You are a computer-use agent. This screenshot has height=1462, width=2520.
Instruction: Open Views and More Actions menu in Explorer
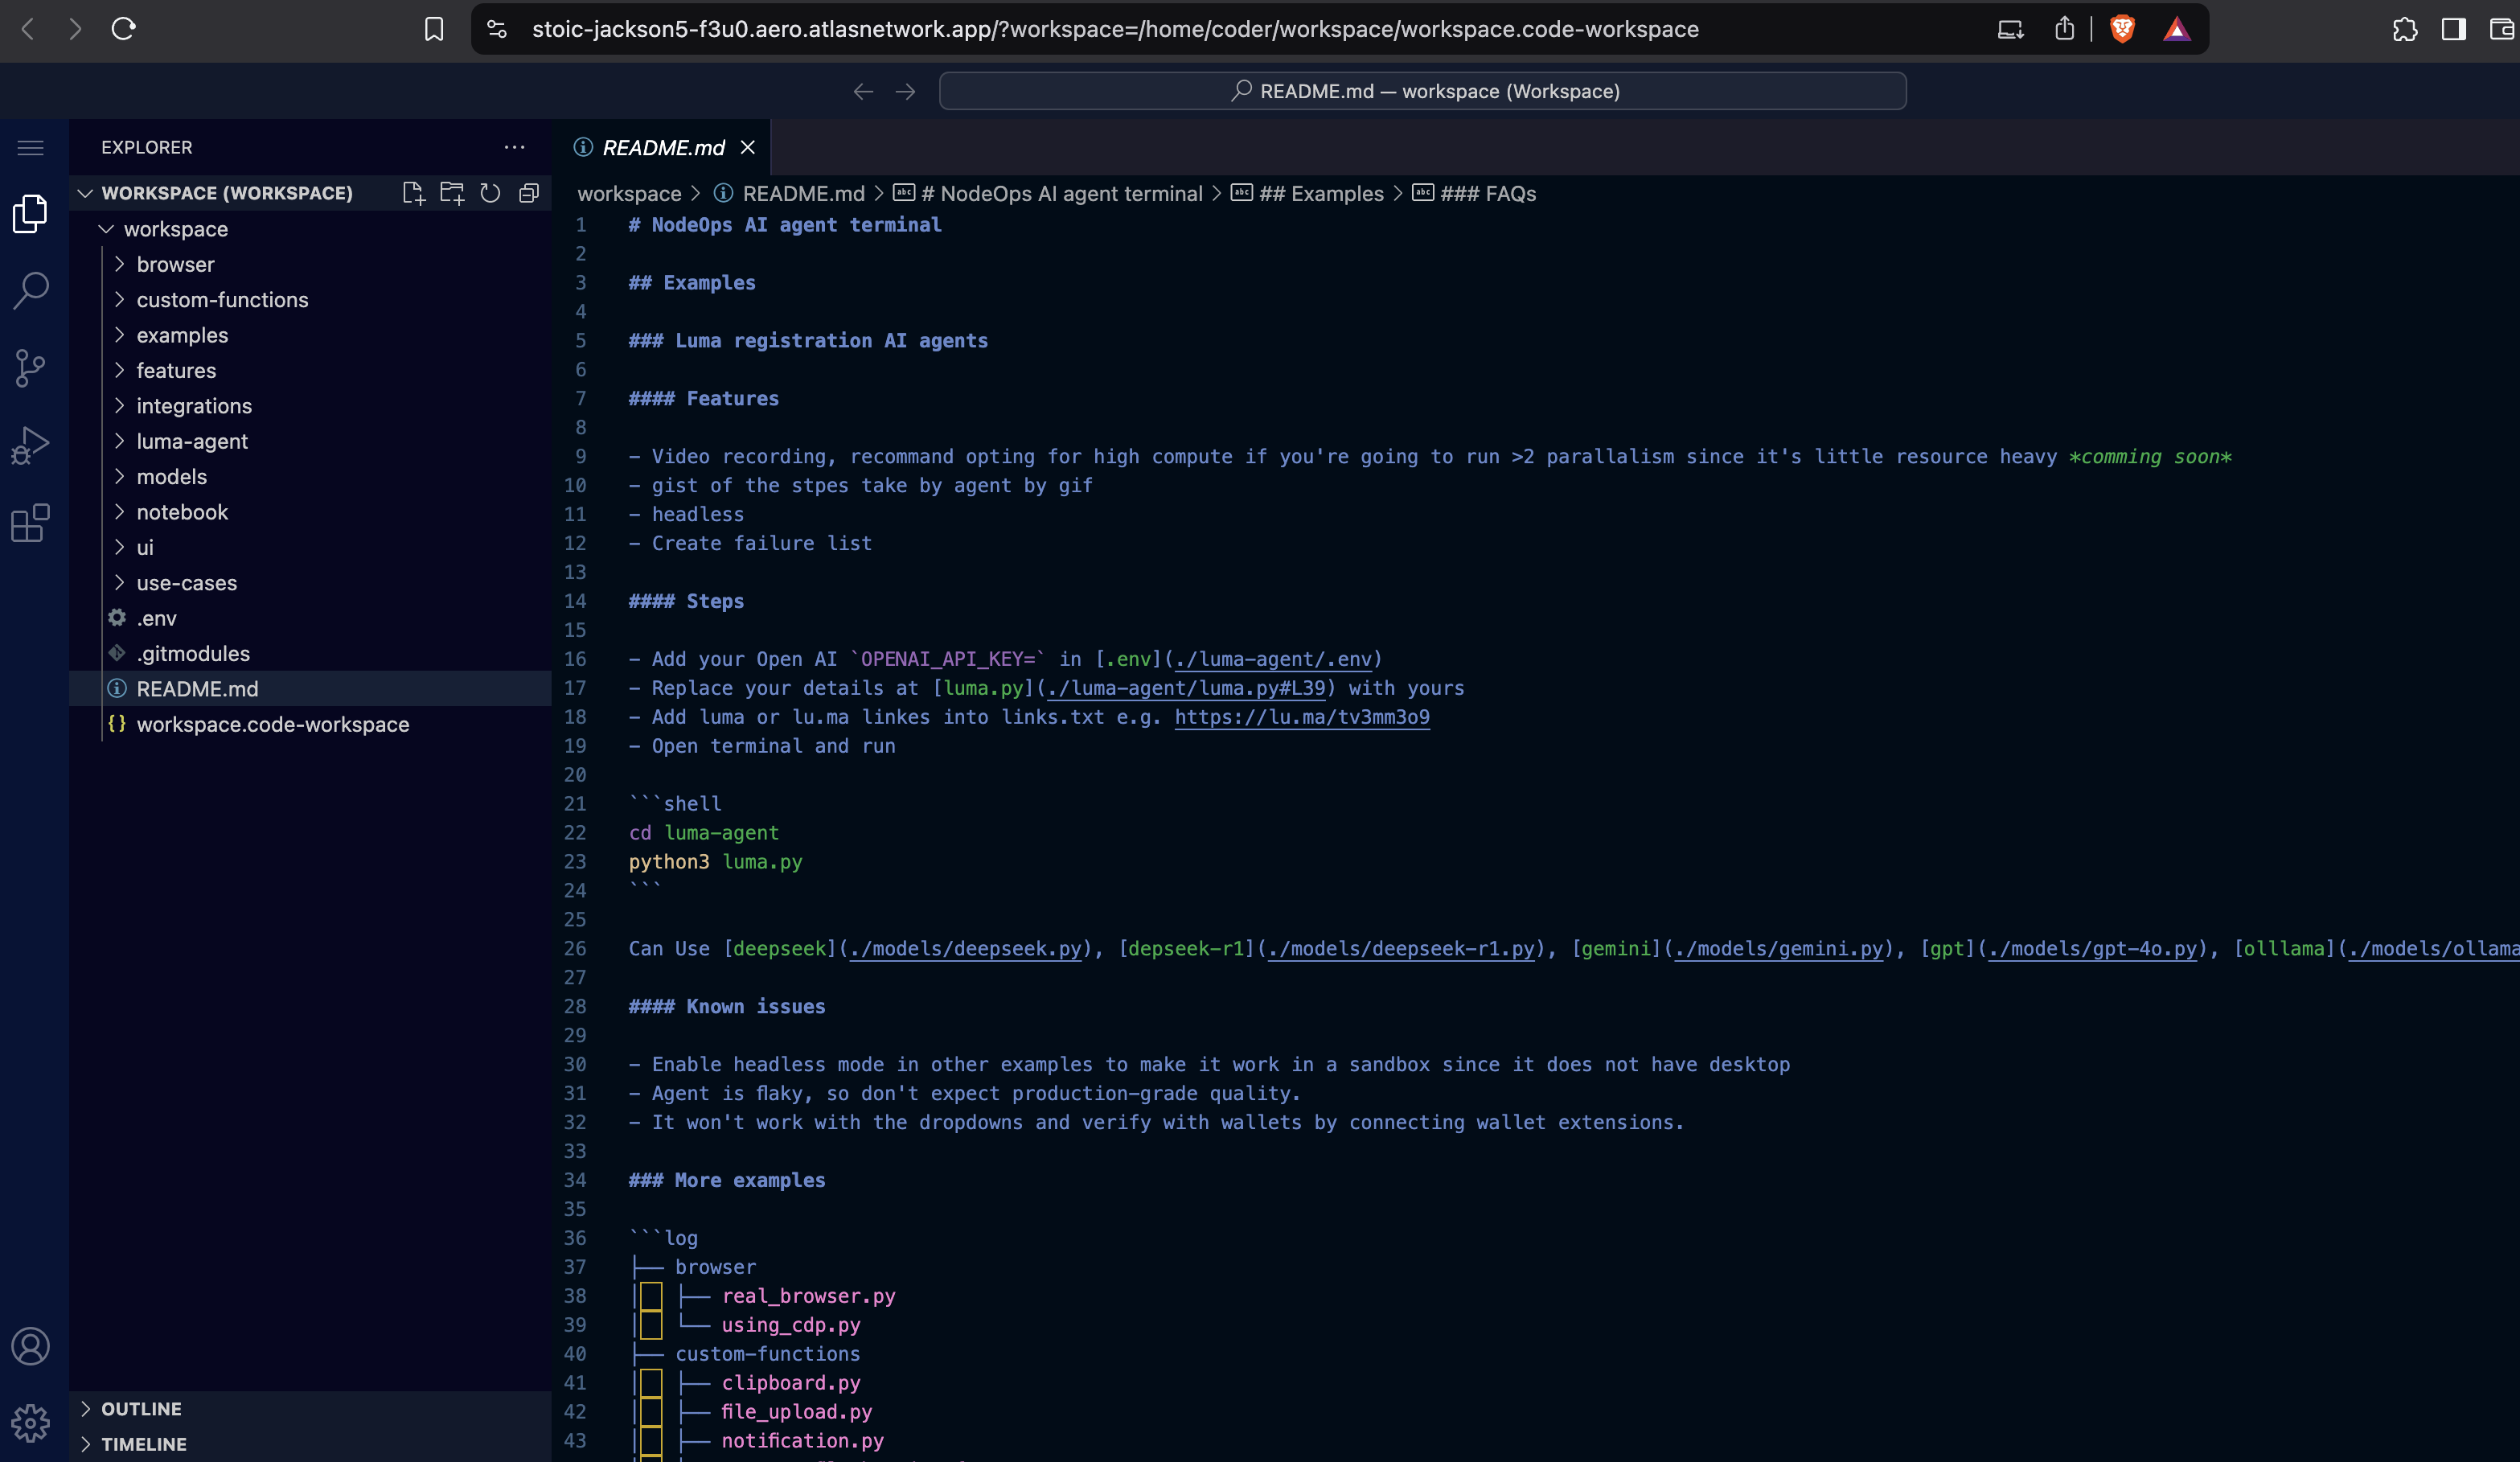514,147
